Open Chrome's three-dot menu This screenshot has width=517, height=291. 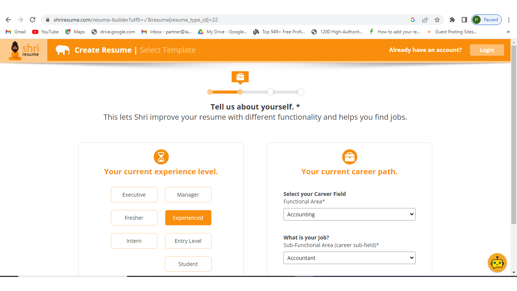click(509, 20)
